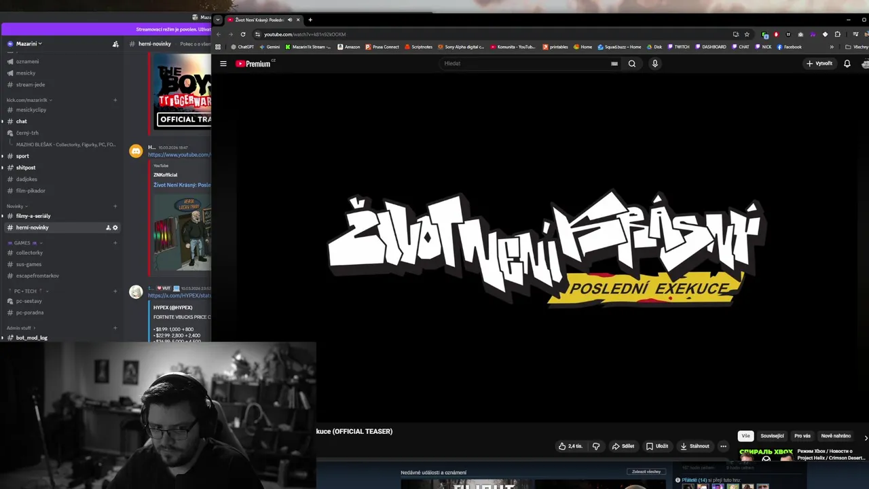Close the Život Není Krásný tab
Viewport: 869px width, 489px height.
click(298, 20)
